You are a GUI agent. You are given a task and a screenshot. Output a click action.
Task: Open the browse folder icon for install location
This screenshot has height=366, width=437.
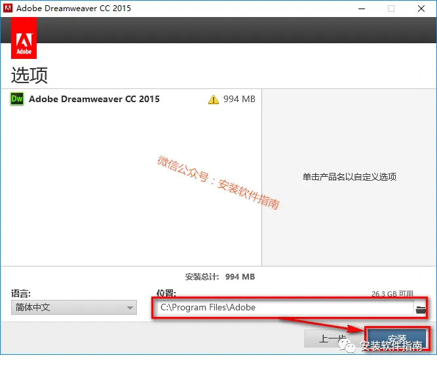[421, 310]
